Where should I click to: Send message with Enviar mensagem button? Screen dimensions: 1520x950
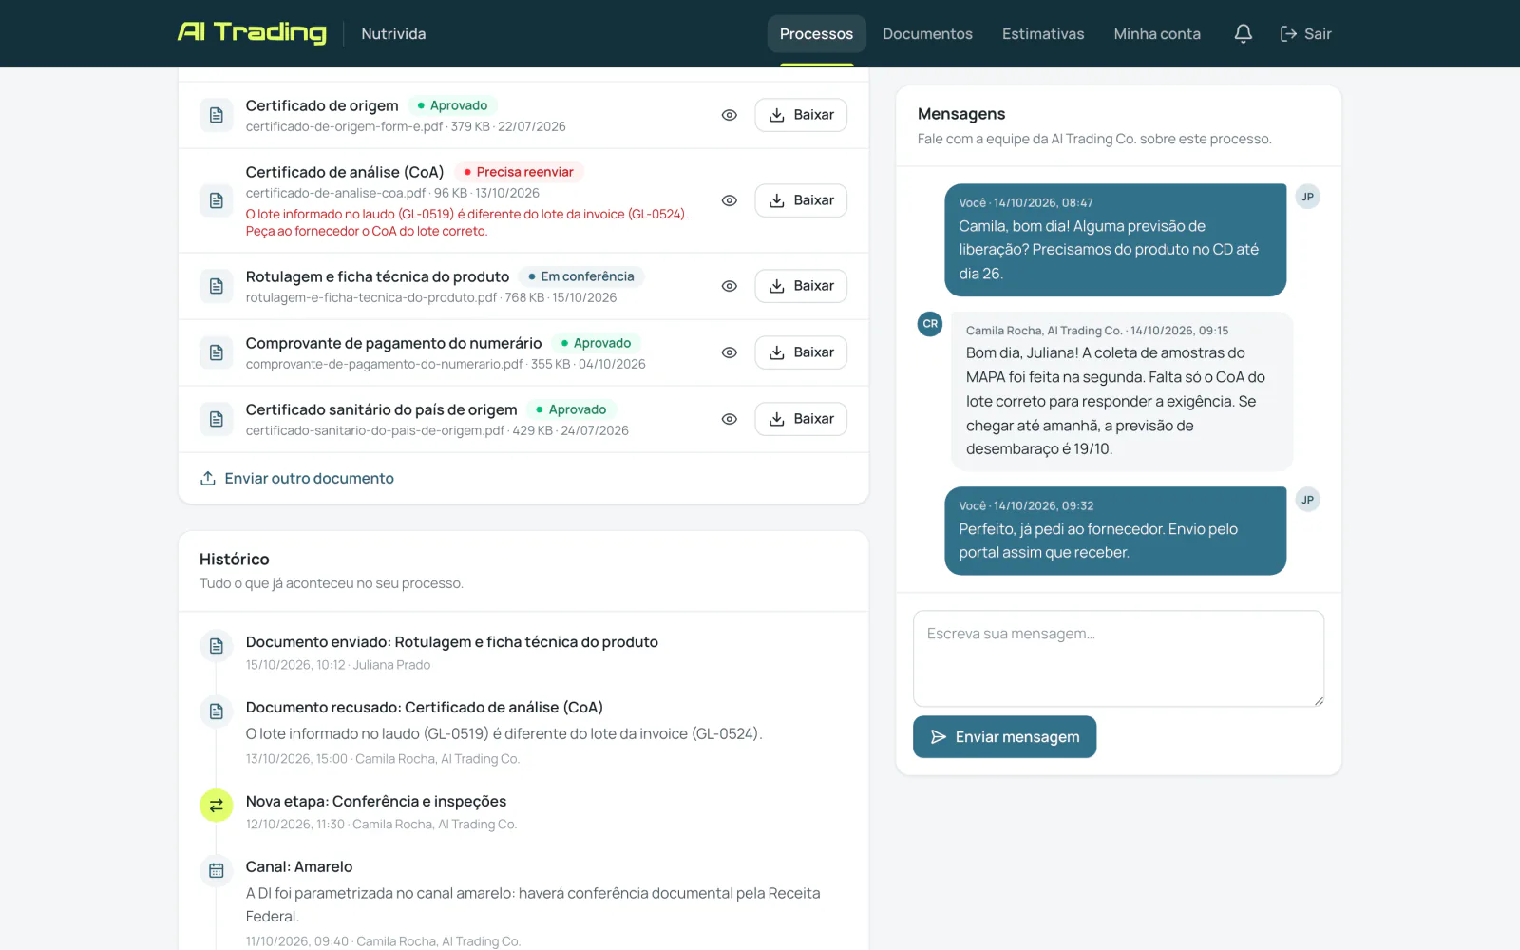click(1004, 737)
